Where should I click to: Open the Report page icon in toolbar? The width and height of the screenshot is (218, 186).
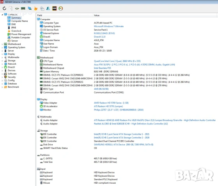pyautogui.click(x=11, y=9)
